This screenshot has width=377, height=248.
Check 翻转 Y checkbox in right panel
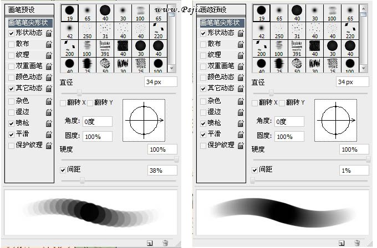coord(282,103)
